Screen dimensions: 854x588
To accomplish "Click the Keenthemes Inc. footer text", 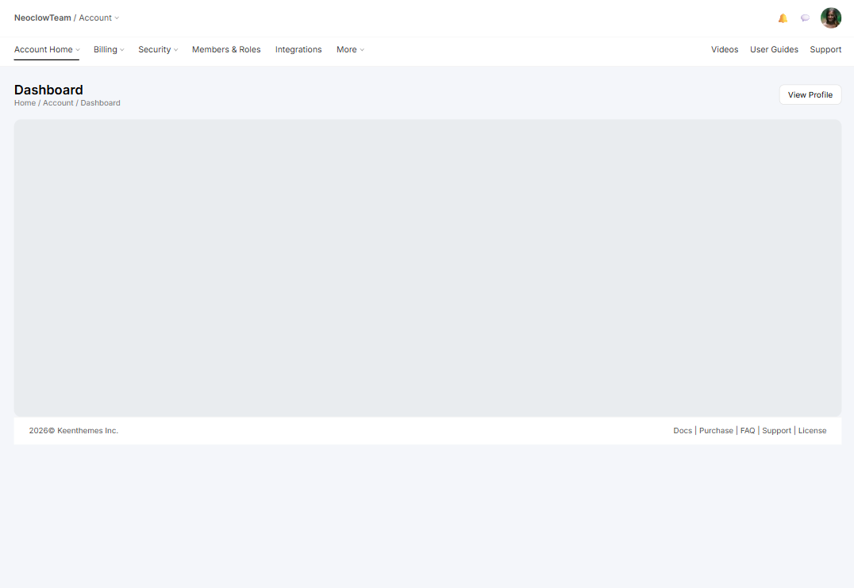I will [x=87, y=431].
